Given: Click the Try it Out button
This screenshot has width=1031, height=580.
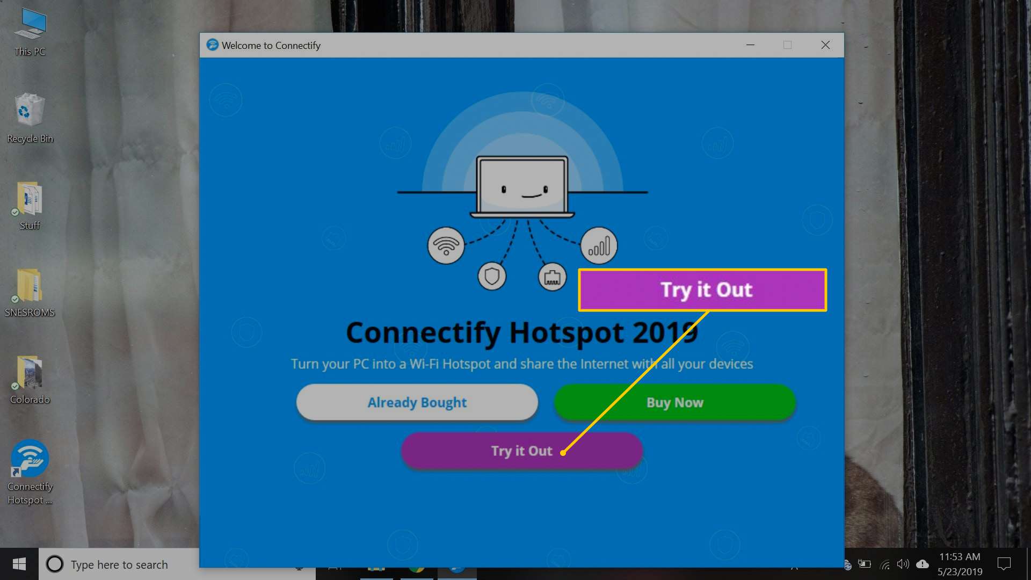Looking at the screenshot, I should [x=521, y=451].
